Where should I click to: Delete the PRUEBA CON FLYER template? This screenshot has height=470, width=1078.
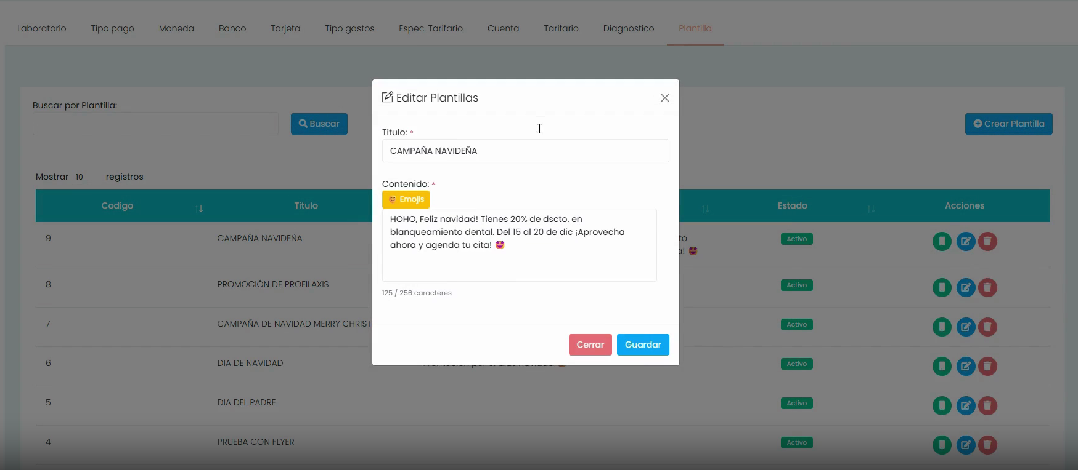pyautogui.click(x=987, y=445)
